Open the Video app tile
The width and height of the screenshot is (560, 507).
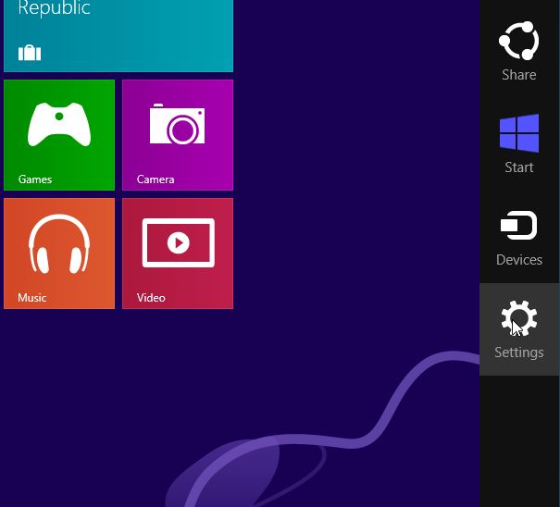pos(178,253)
